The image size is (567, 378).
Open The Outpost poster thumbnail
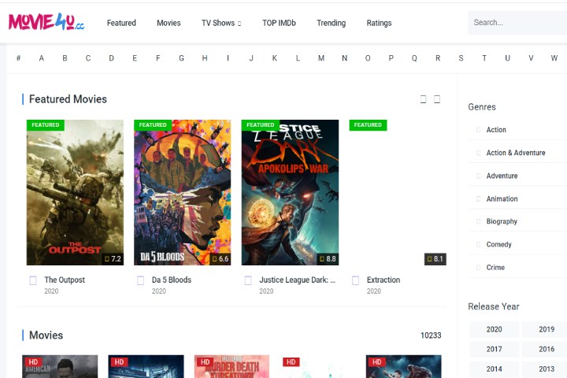click(75, 192)
